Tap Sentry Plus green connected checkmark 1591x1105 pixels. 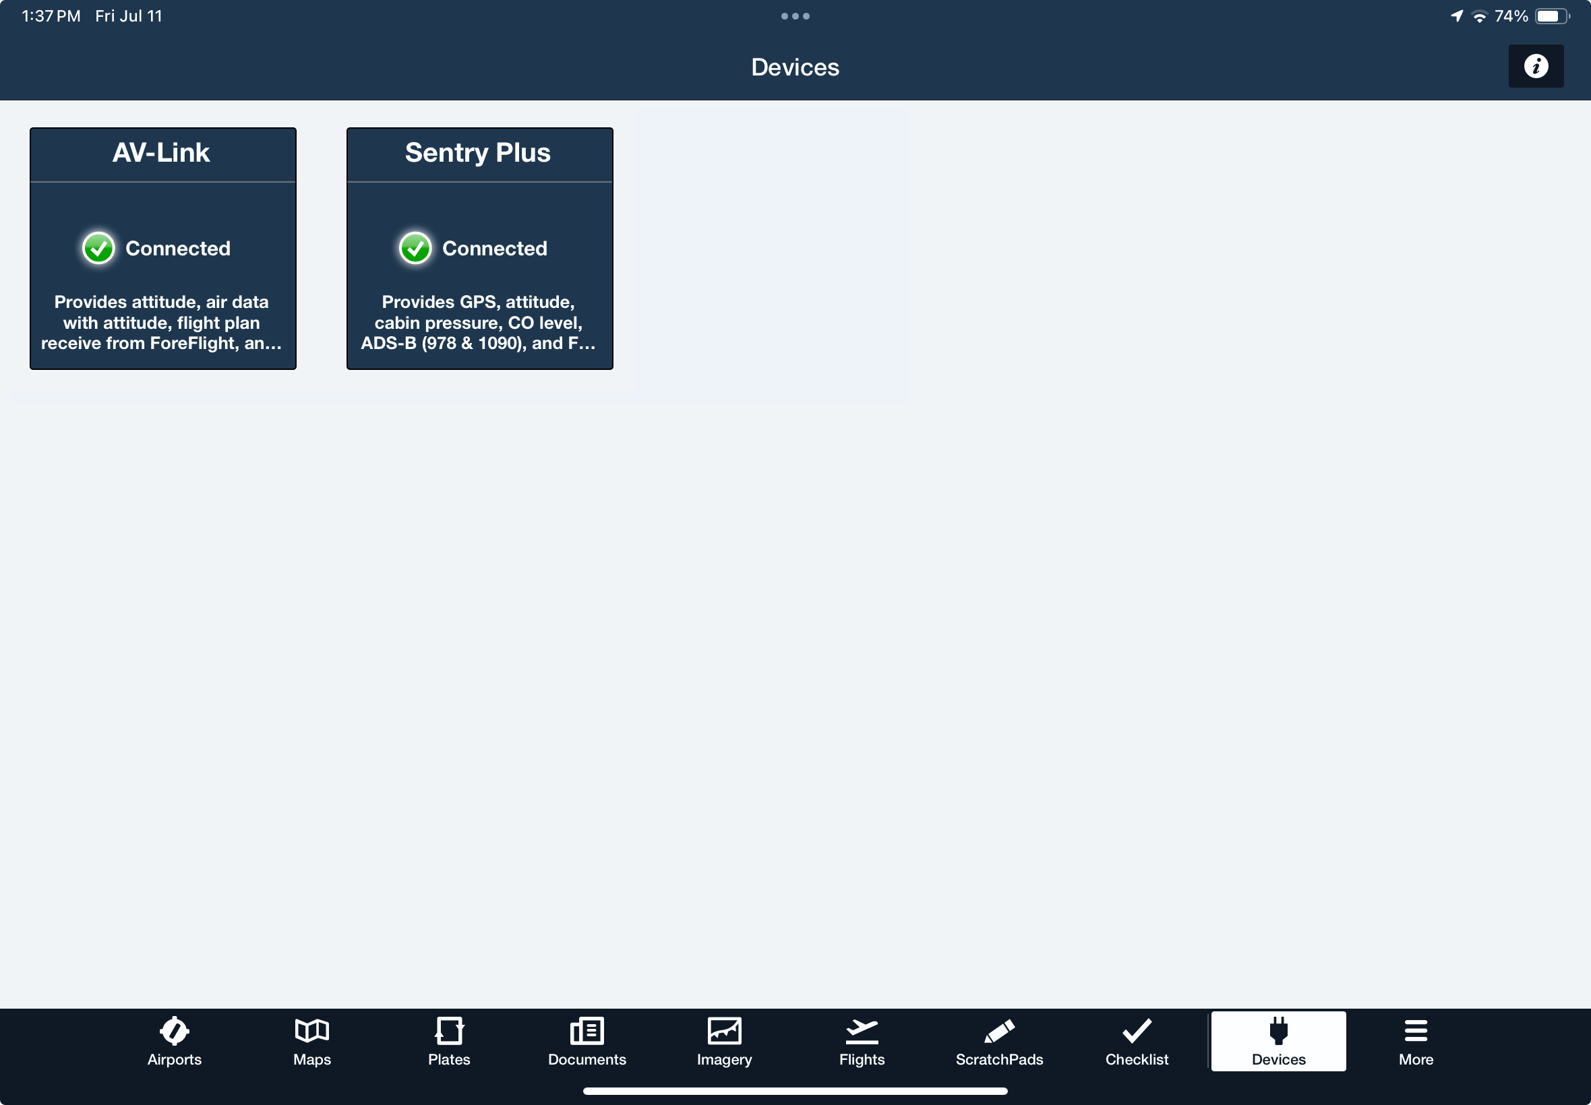pyautogui.click(x=415, y=249)
